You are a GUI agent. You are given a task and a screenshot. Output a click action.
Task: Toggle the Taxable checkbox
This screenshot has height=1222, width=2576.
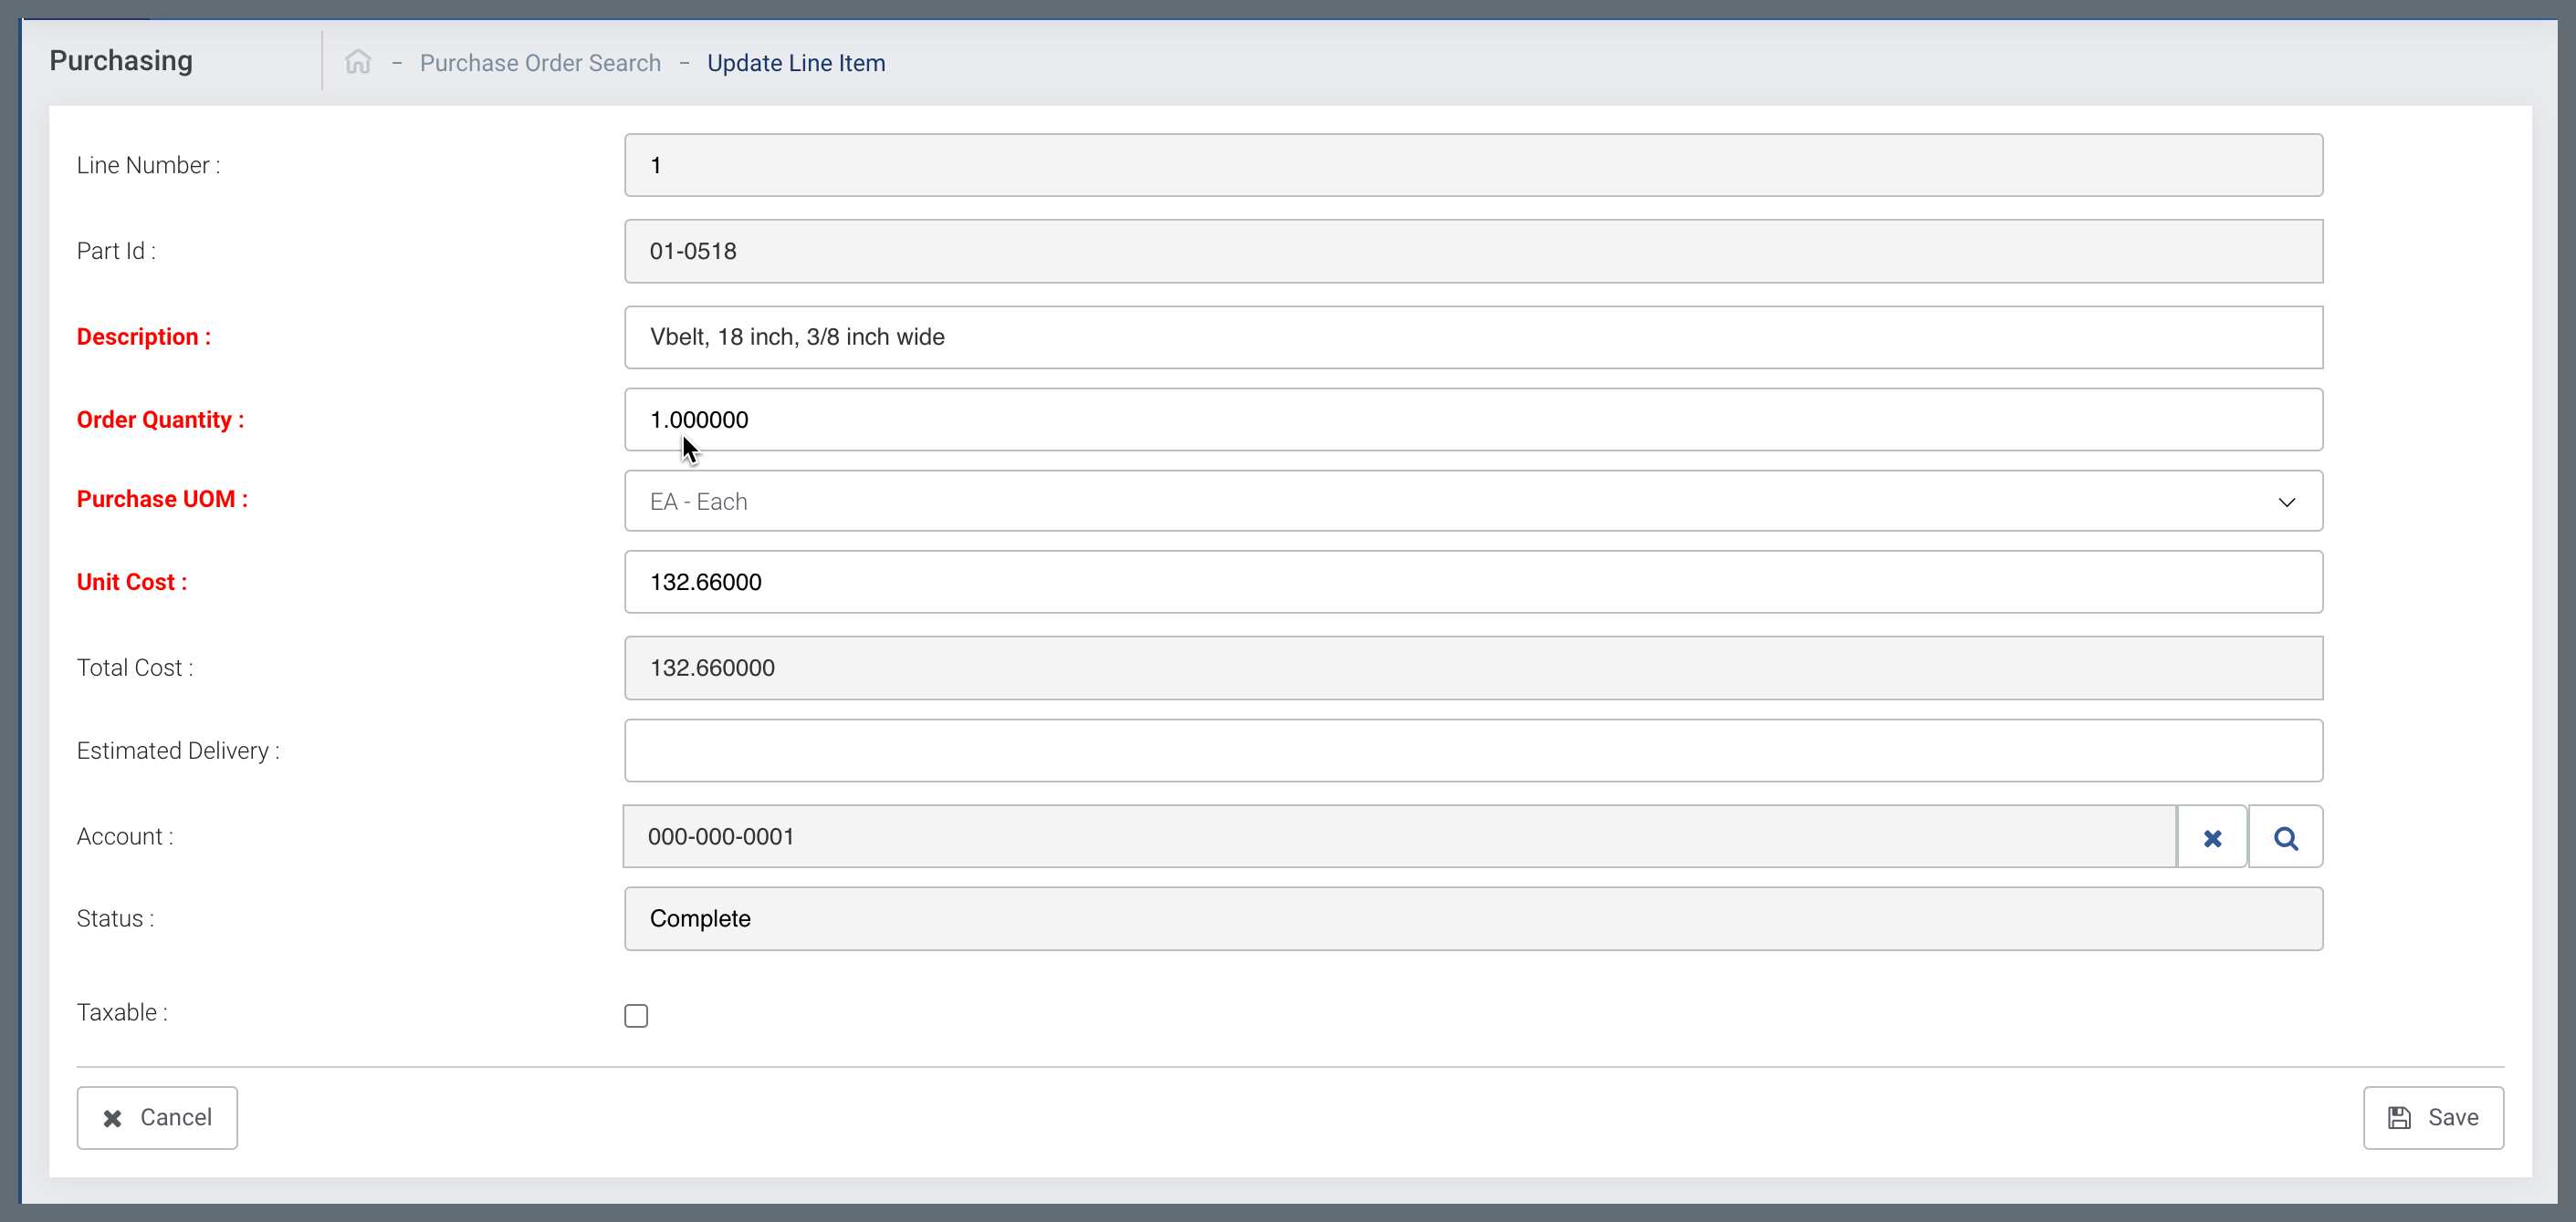[x=636, y=1015]
